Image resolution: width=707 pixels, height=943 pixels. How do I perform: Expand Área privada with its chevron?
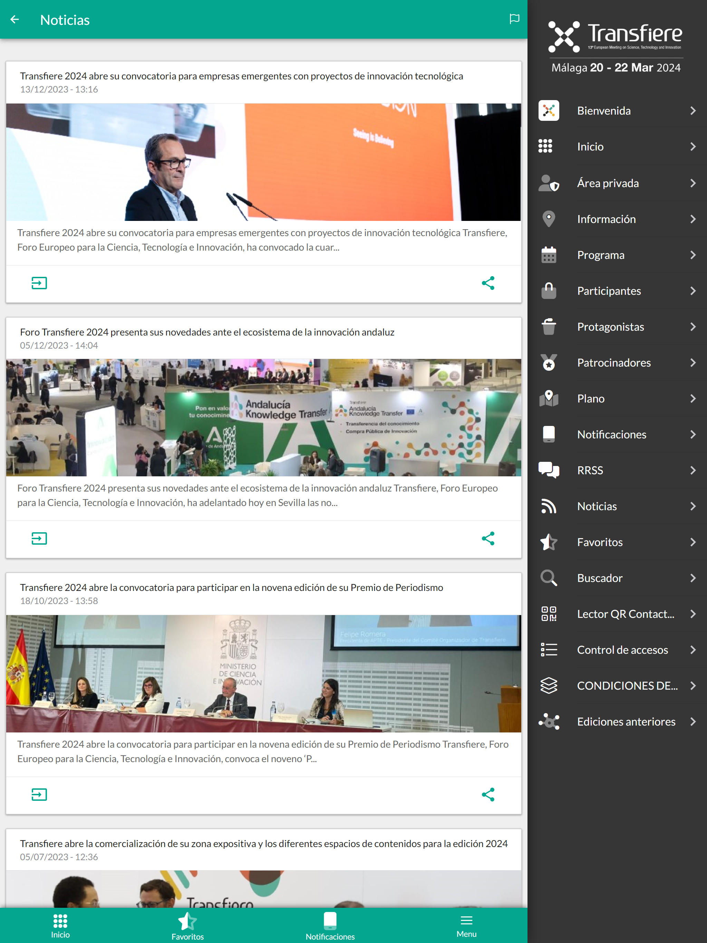click(693, 183)
